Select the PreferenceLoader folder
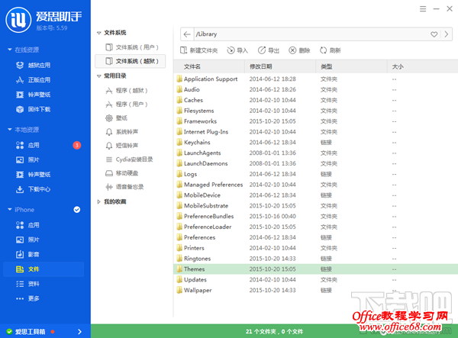 point(316,227)
